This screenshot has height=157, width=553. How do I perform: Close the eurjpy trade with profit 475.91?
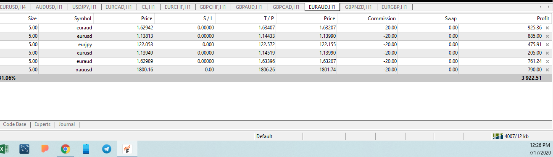[547, 44]
